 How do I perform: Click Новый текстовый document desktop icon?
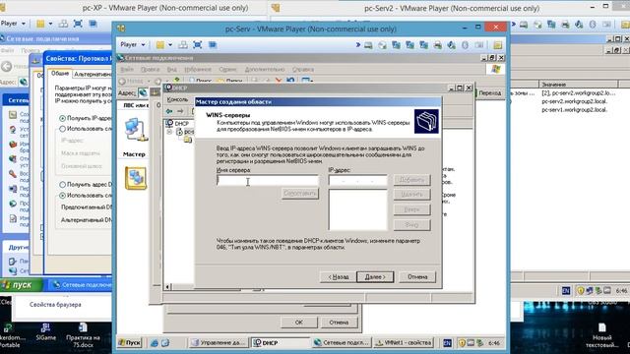(601, 335)
